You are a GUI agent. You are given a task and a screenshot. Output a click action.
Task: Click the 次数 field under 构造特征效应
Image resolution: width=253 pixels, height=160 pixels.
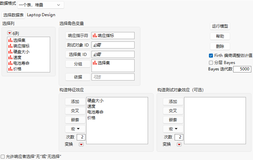(x=81, y=137)
